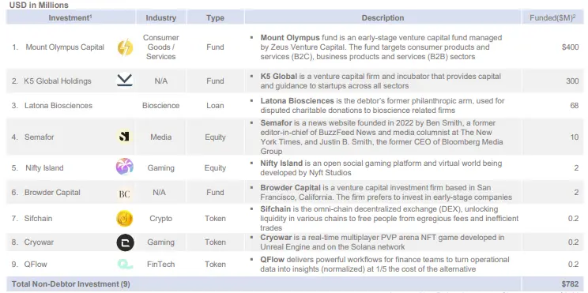The width and height of the screenshot is (588, 293).
Task: Click the Total Non-Debtor Investment (9) row label
Action: tap(71, 284)
